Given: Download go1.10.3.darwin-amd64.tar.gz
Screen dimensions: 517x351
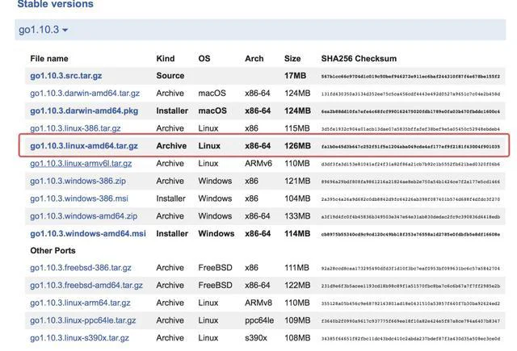Looking at the screenshot, I should click(85, 93).
